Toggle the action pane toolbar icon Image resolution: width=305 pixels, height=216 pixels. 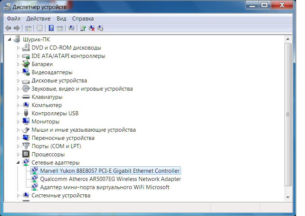pos(60,28)
